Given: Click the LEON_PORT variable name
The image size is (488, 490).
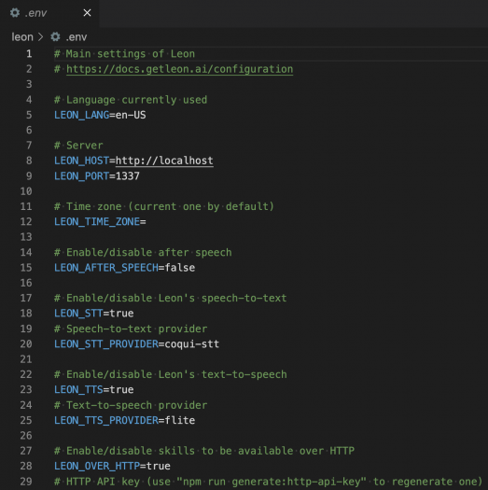Looking at the screenshot, I should pyautogui.click(x=82, y=176).
